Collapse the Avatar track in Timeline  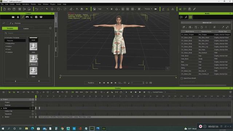click(1, 108)
